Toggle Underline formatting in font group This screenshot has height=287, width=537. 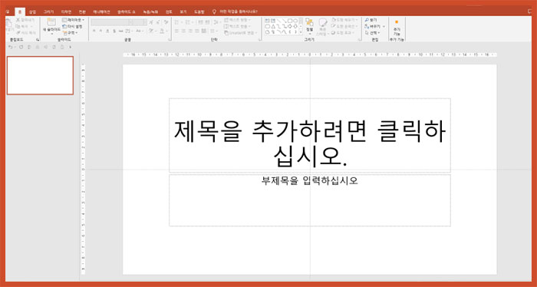click(x=107, y=31)
